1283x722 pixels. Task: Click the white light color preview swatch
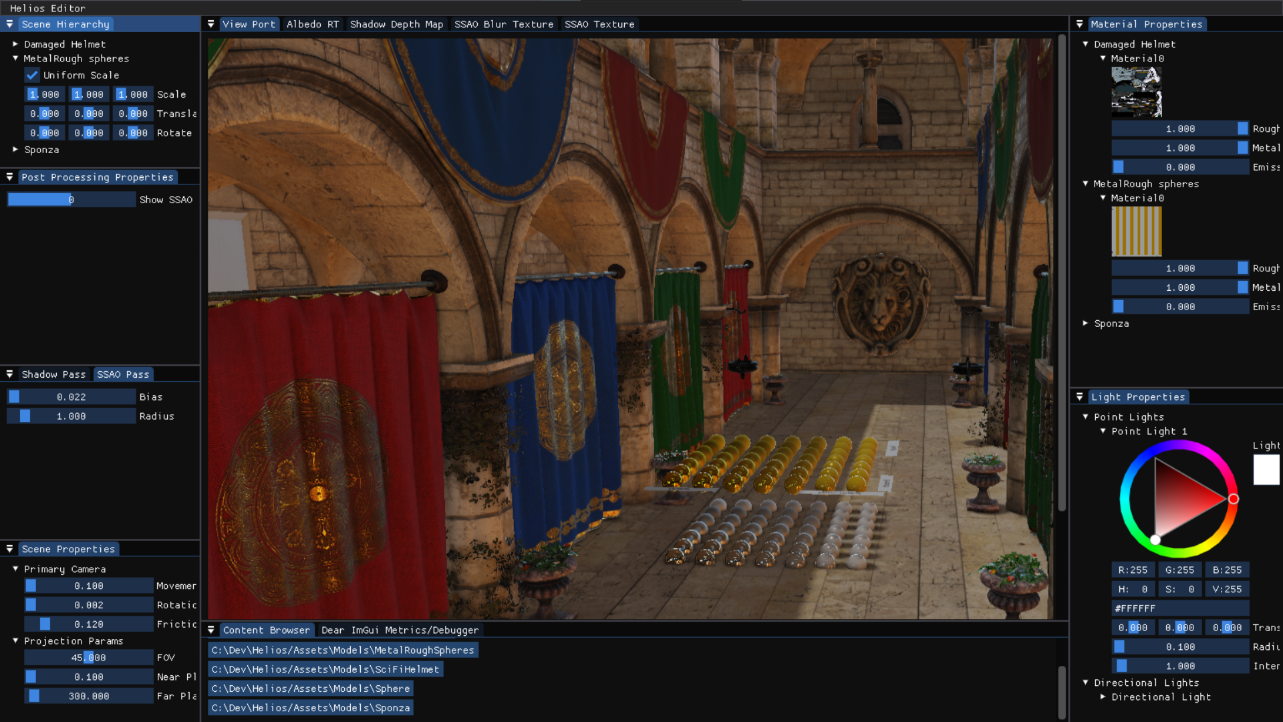click(x=1266, y=470)
